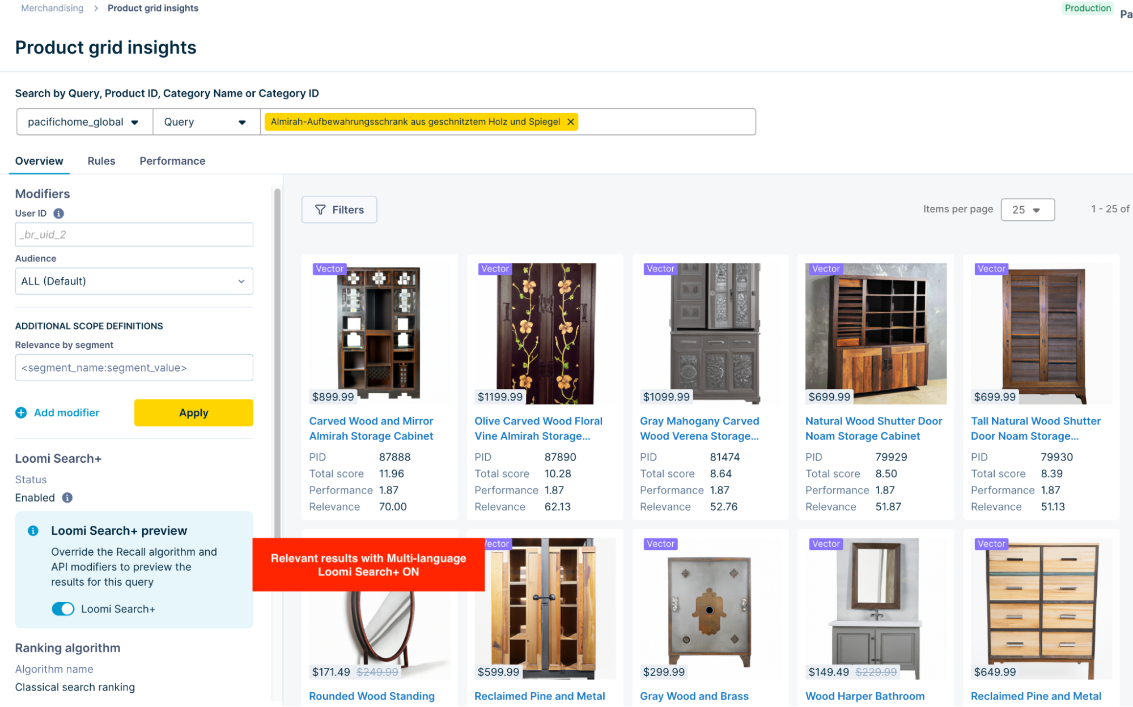Click the plus icon for Add modifier

click(x=21, y=413)
